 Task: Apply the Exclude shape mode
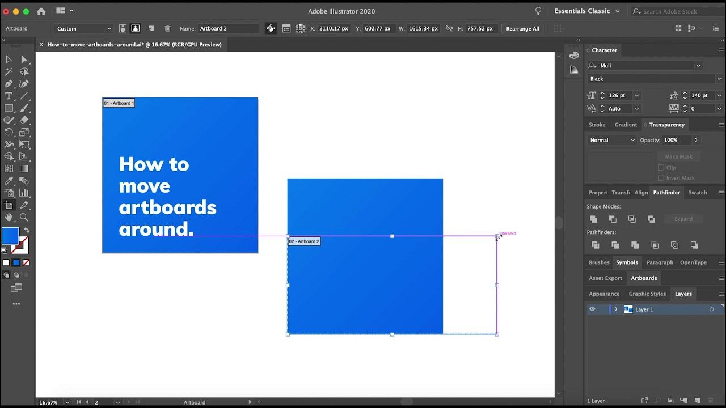[651, 219]
